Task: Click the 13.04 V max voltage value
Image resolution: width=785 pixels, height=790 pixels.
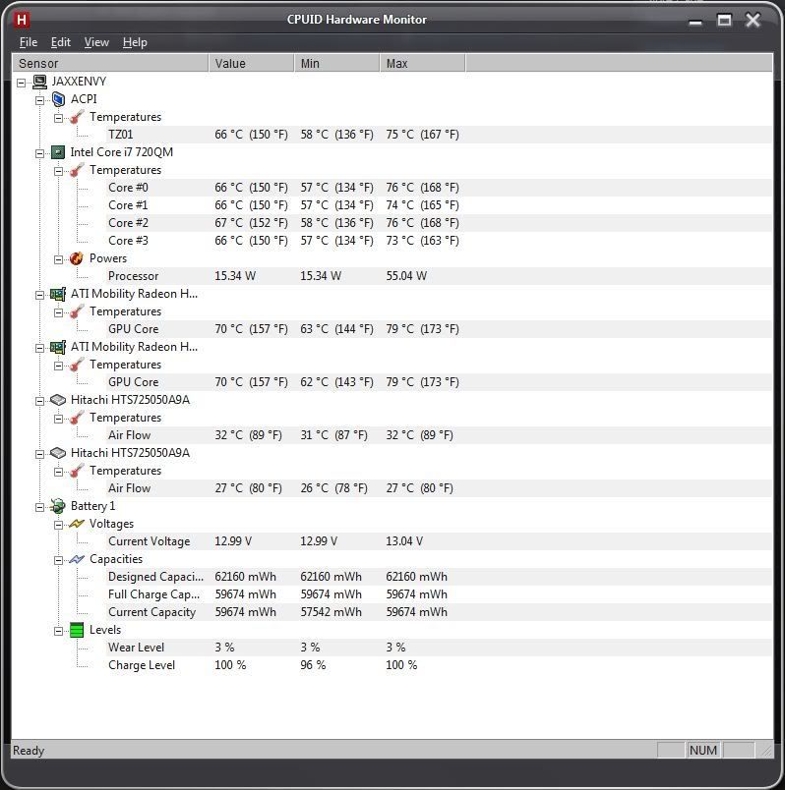Action: pyautogui.click(x=404, y=541)
